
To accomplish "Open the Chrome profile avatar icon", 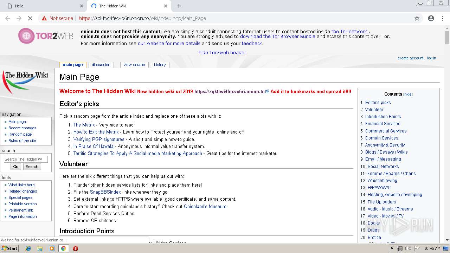I will [431, 18].
